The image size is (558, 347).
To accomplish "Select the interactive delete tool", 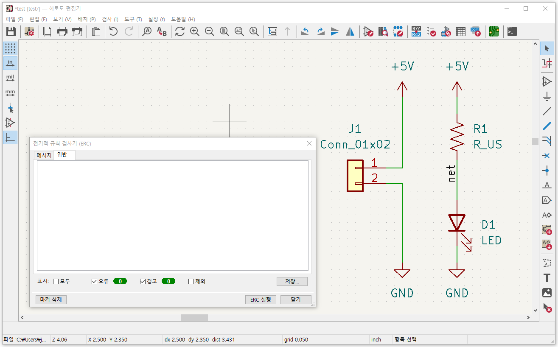I will 547,308.
